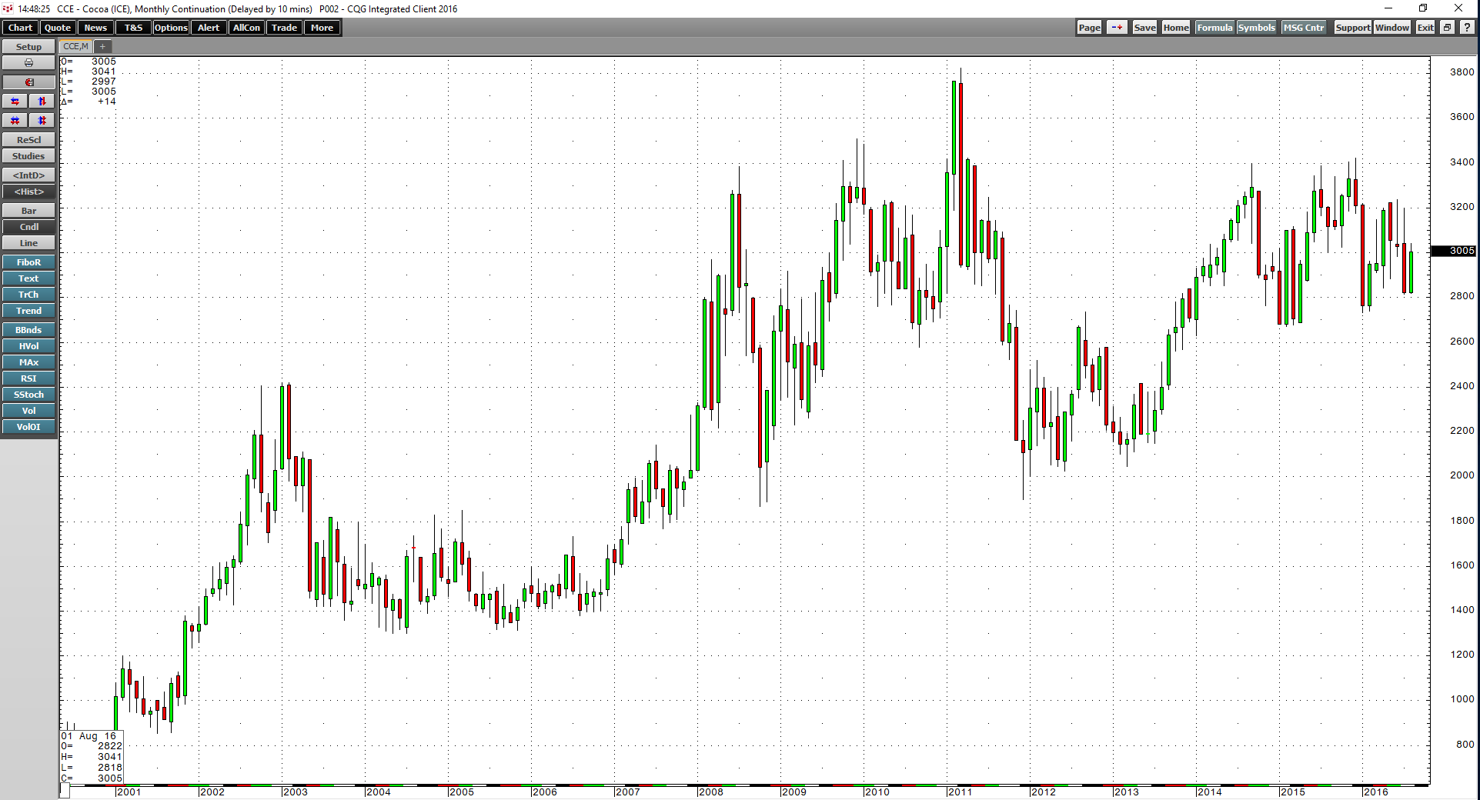The height and width of the screenshot is (800, 1480).
Task: Open the Formula button
Action: coord(1214,28)
